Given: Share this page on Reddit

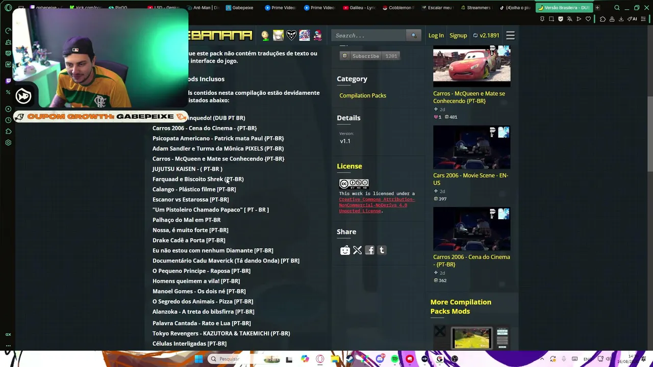Looking at the screenshot, I should tap(345, 250).
